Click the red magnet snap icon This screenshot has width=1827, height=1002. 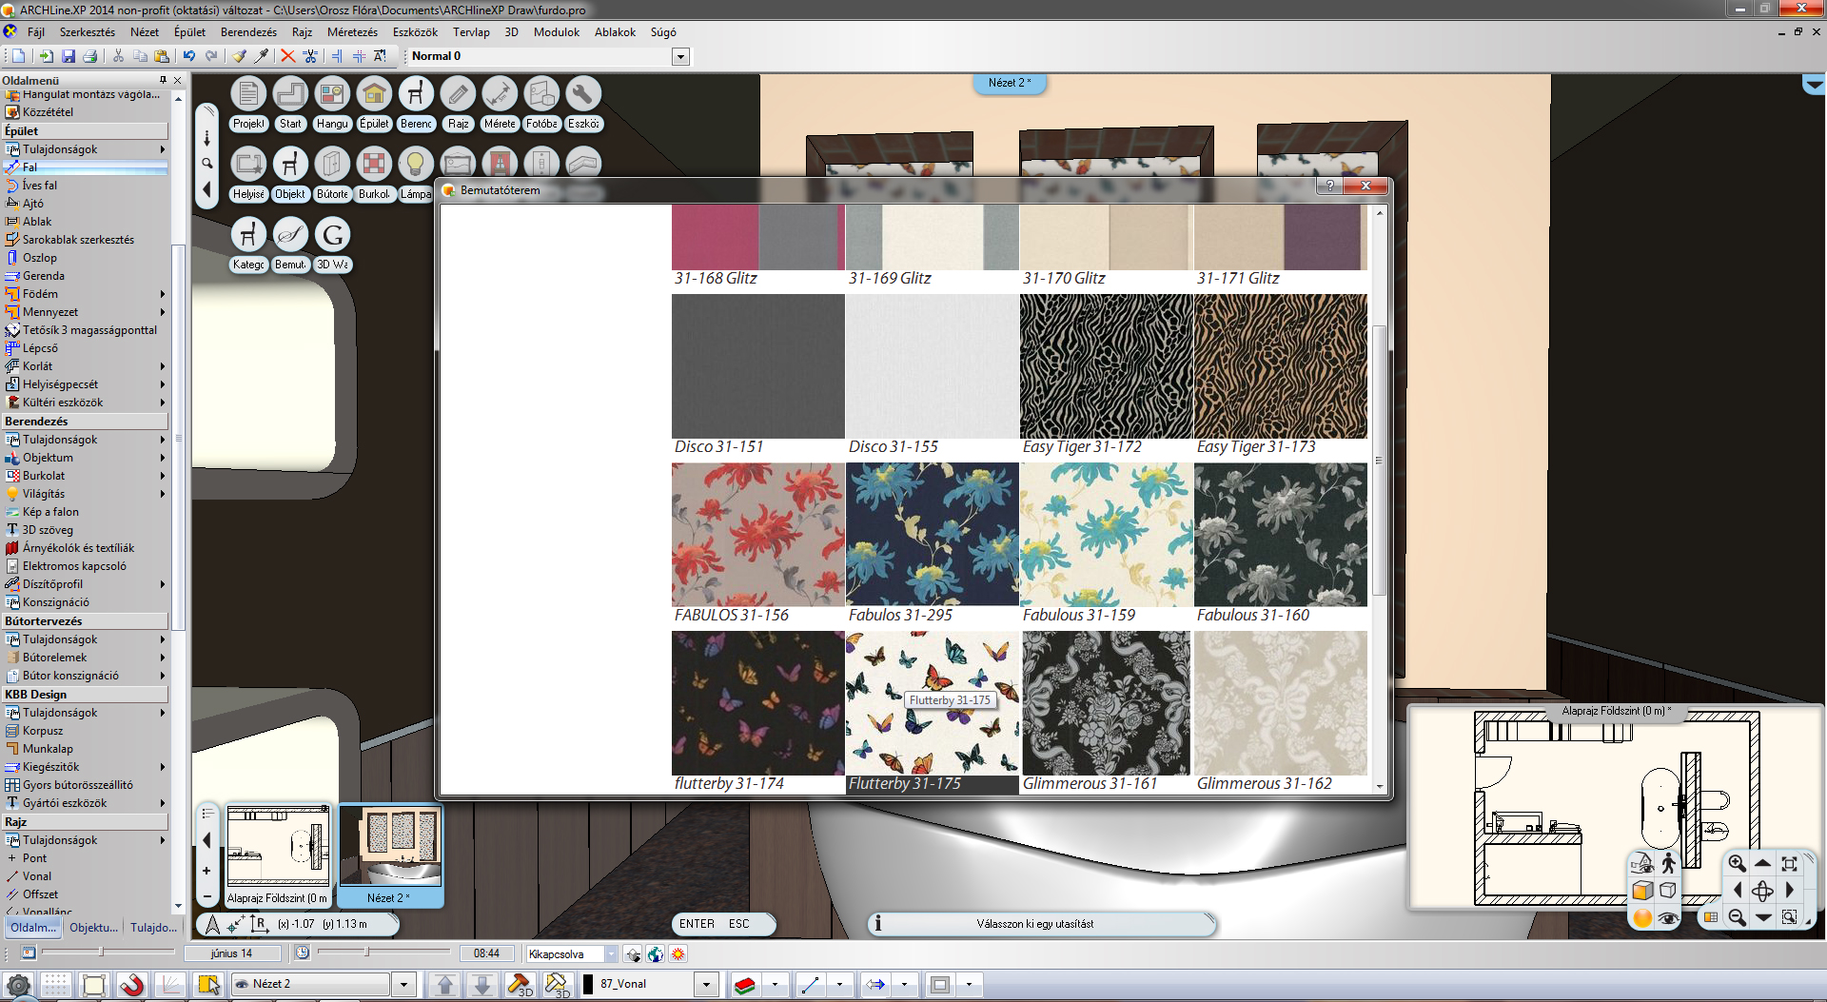131,985
